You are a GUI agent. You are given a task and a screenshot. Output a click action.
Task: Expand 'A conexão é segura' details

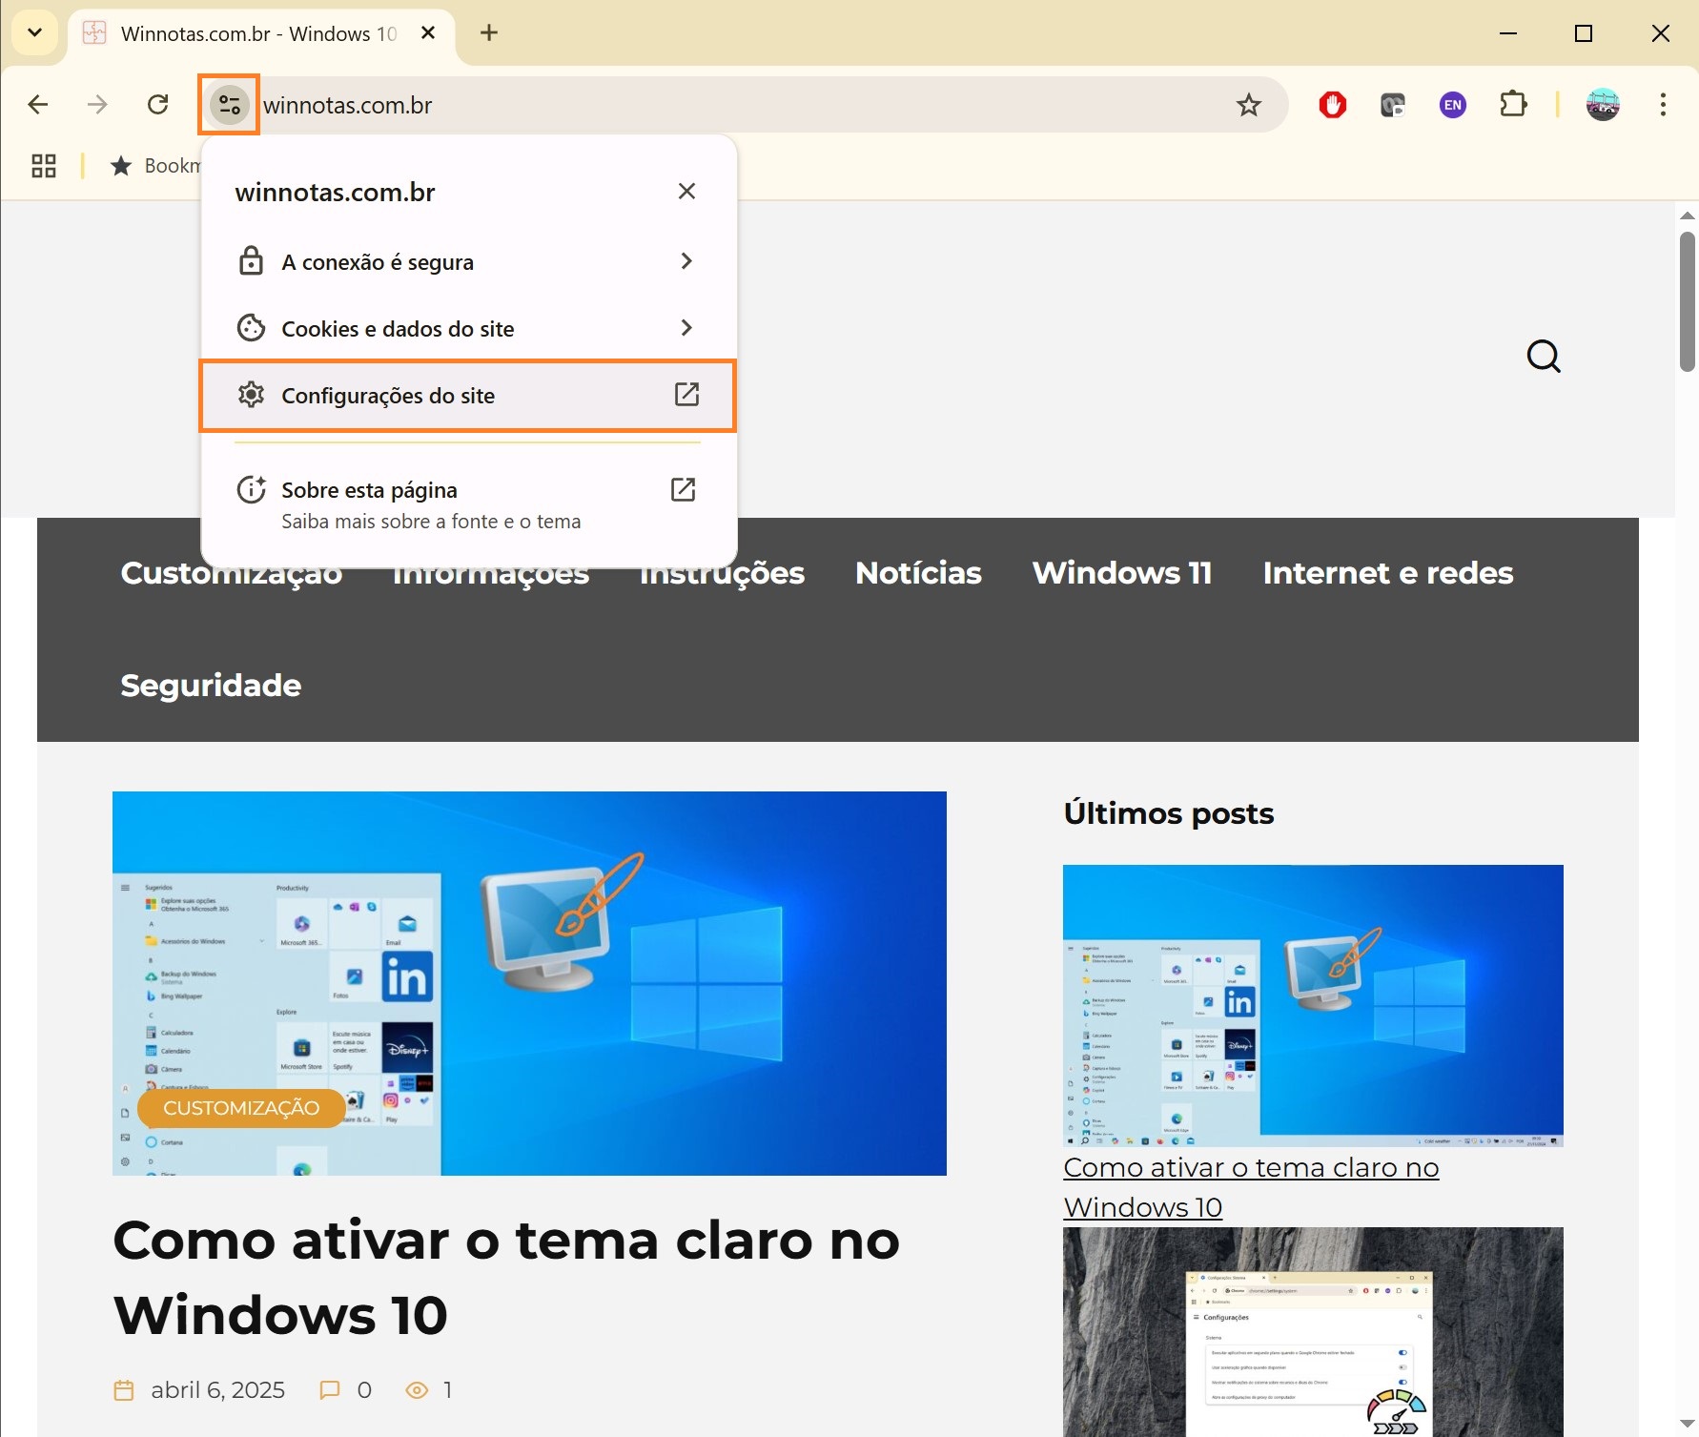tap(467, 261)
